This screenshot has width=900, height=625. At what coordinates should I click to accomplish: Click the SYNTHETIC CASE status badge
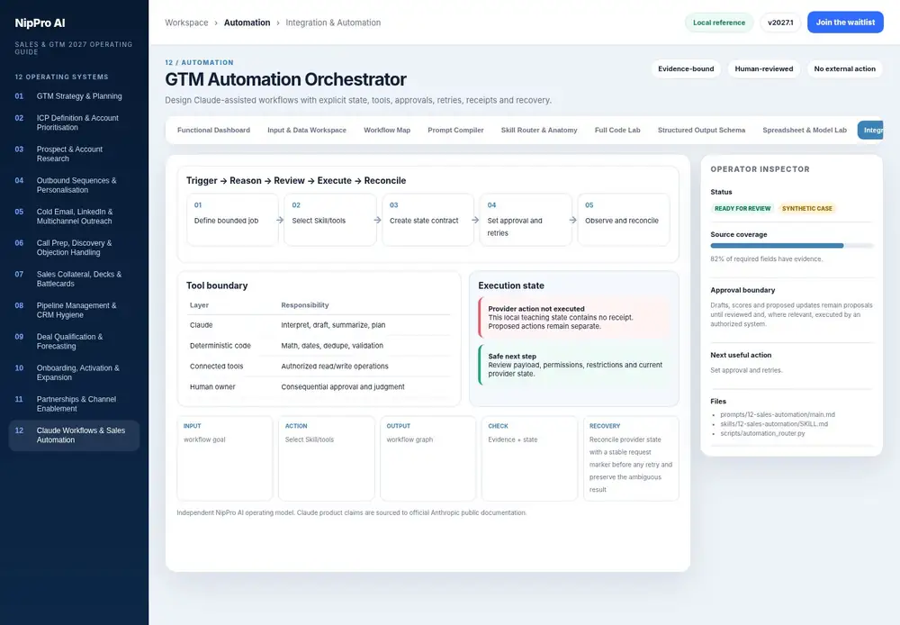(x=806, y=209)
